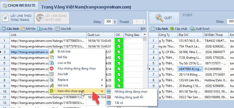234x108 pixels.
Task: Open the Replace submenu
Action: coord(77,80)
